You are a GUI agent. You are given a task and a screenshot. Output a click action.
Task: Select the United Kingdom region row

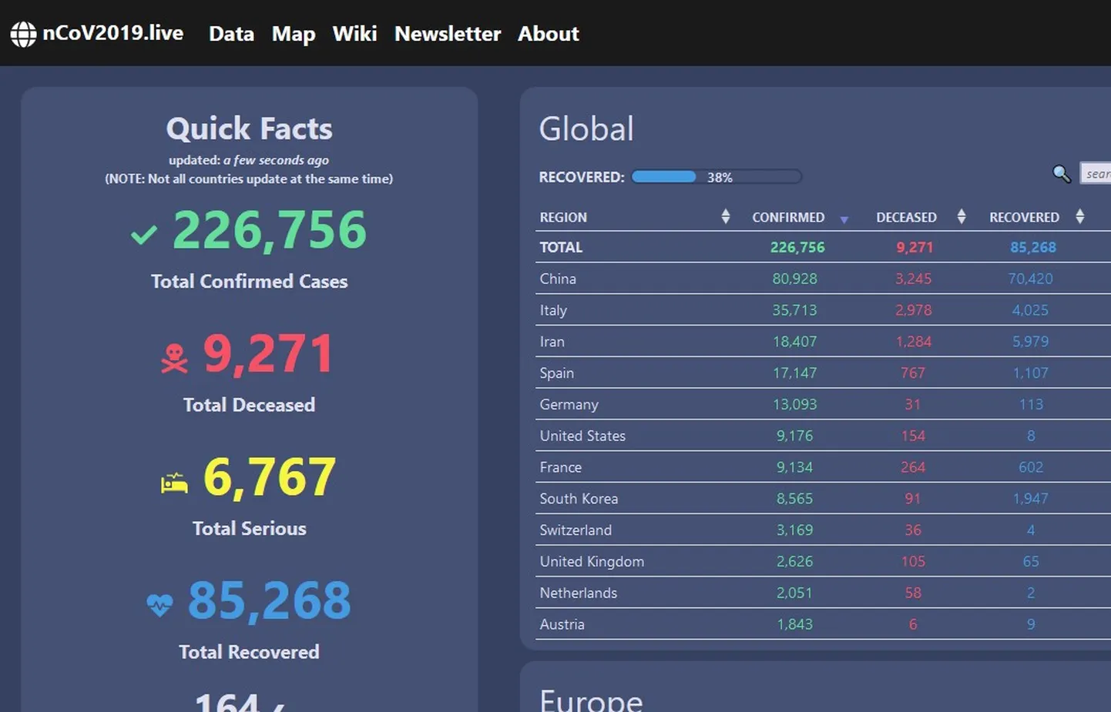[x=823, y=562]
